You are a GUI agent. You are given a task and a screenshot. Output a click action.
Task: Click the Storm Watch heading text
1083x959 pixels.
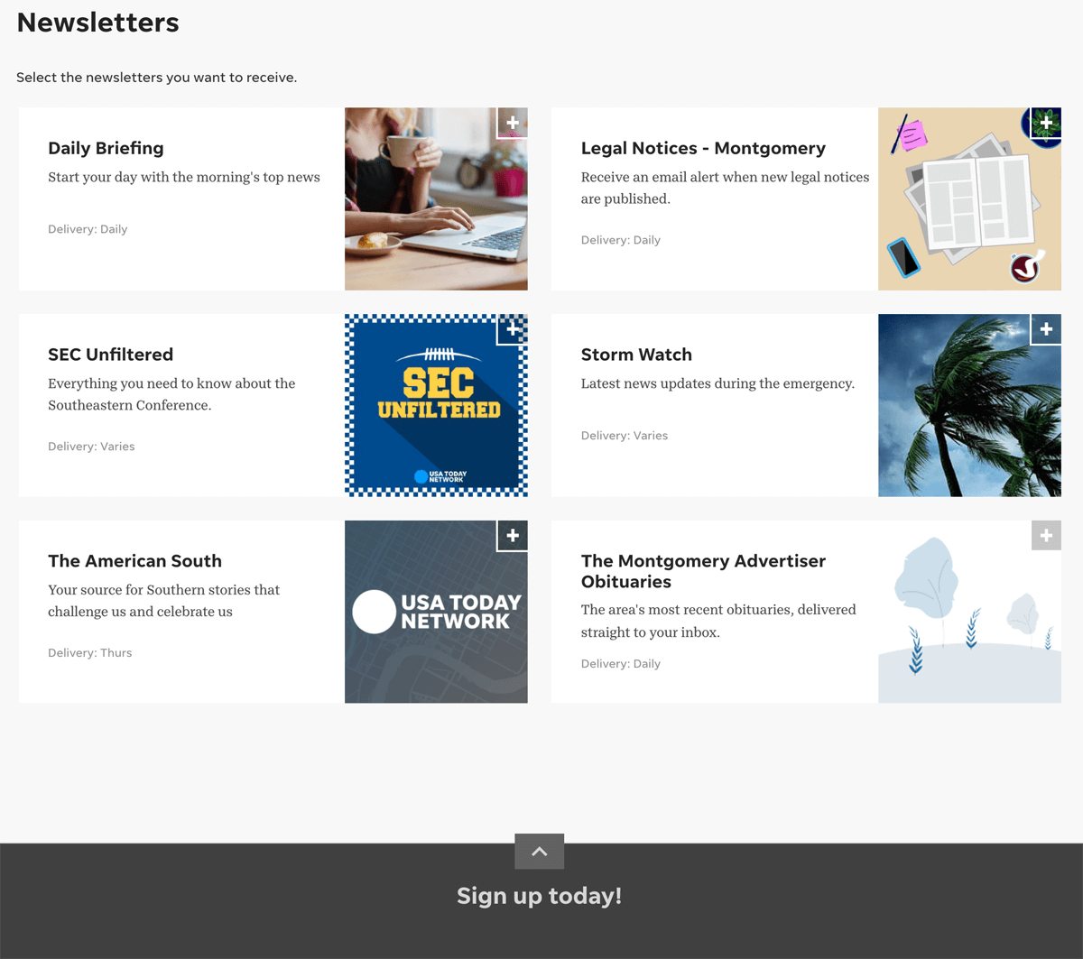pyautogui.click(x=636, y=355)
